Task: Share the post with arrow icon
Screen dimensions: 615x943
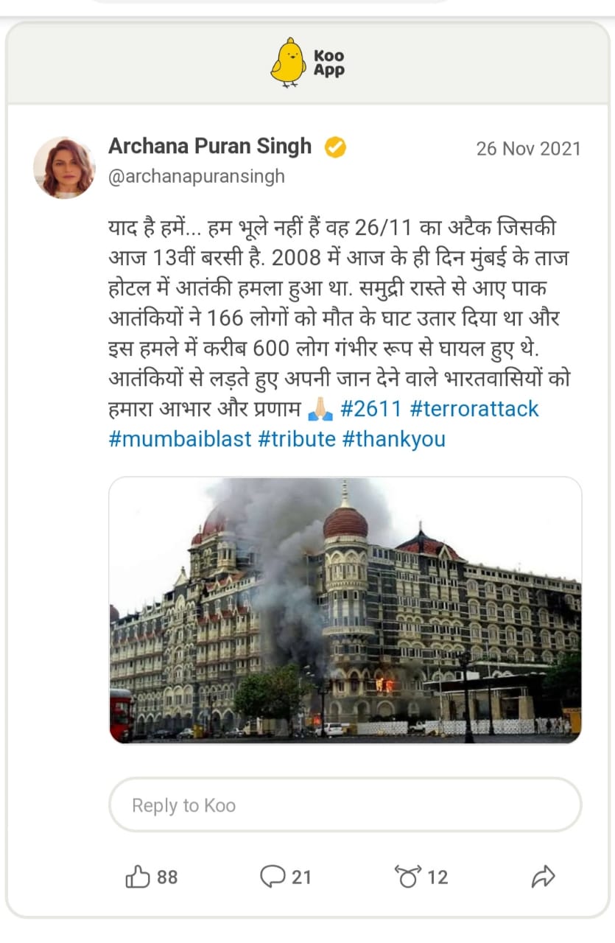Action: coord(542,877)
